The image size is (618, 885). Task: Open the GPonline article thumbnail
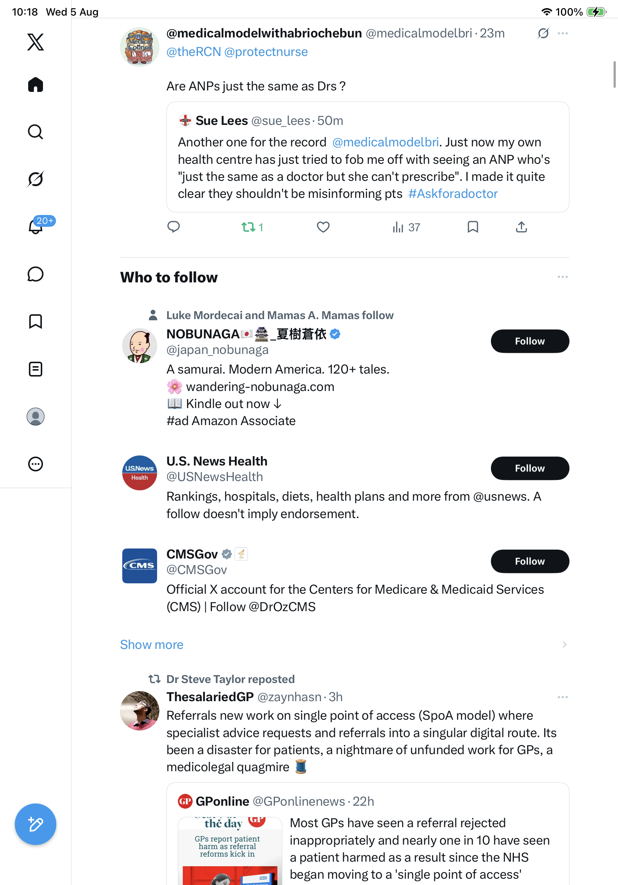click(230, 851)
